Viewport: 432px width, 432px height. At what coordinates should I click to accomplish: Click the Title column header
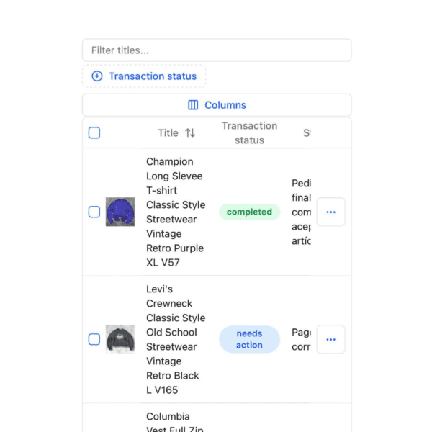click(x=168, y=133)
